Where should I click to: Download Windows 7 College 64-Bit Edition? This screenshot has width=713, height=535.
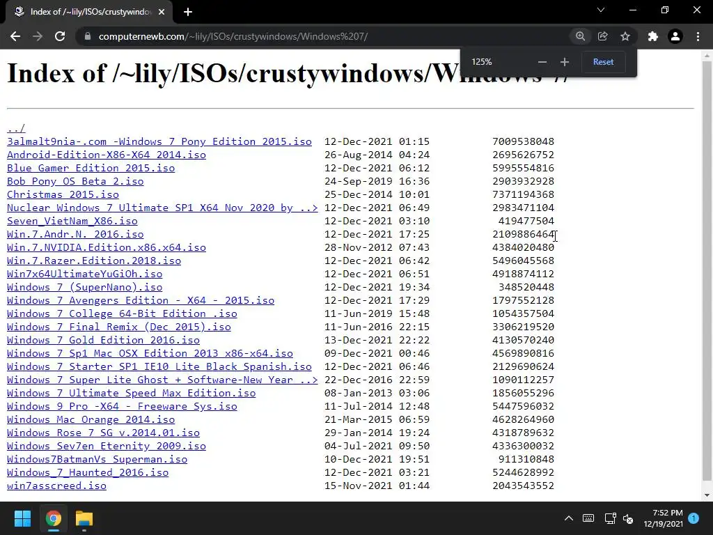tap(122, 313)
